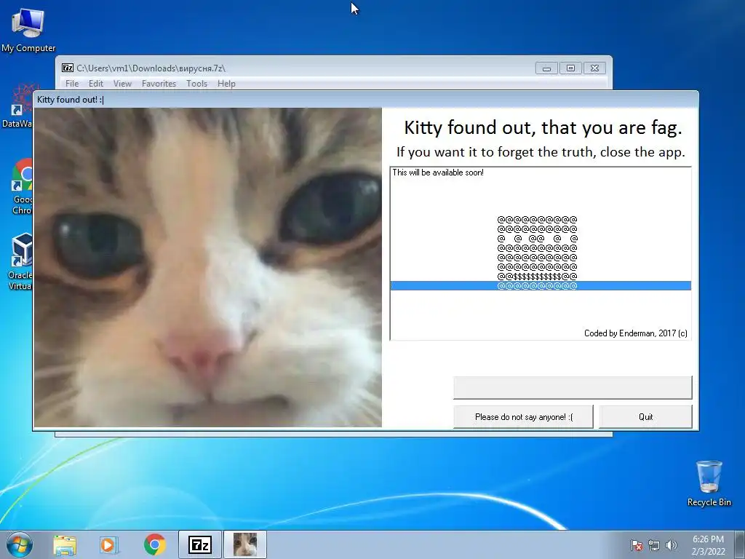Minimize the 7-Zip window
The width and height of the screenshot is (745, 559).
pyautogui.click(x=546, y=68)
